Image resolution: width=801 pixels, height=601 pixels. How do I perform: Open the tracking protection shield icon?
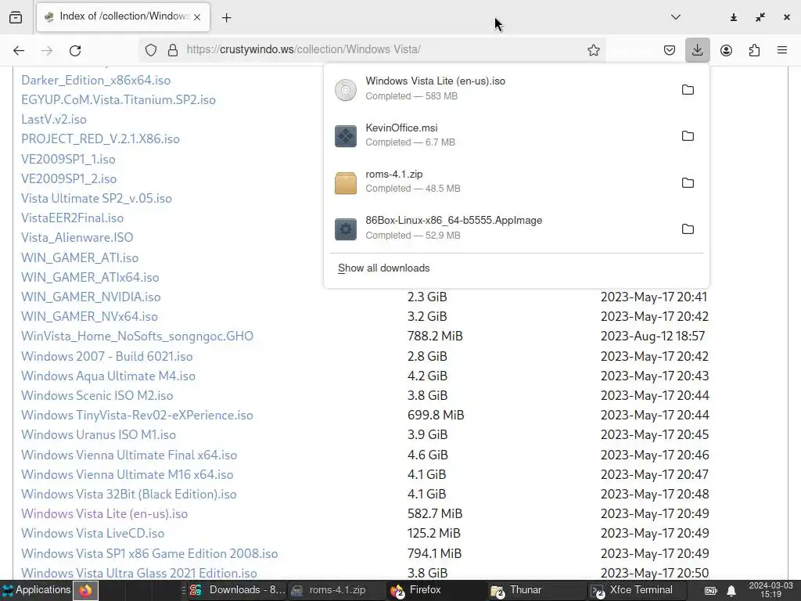click(151, 50)
